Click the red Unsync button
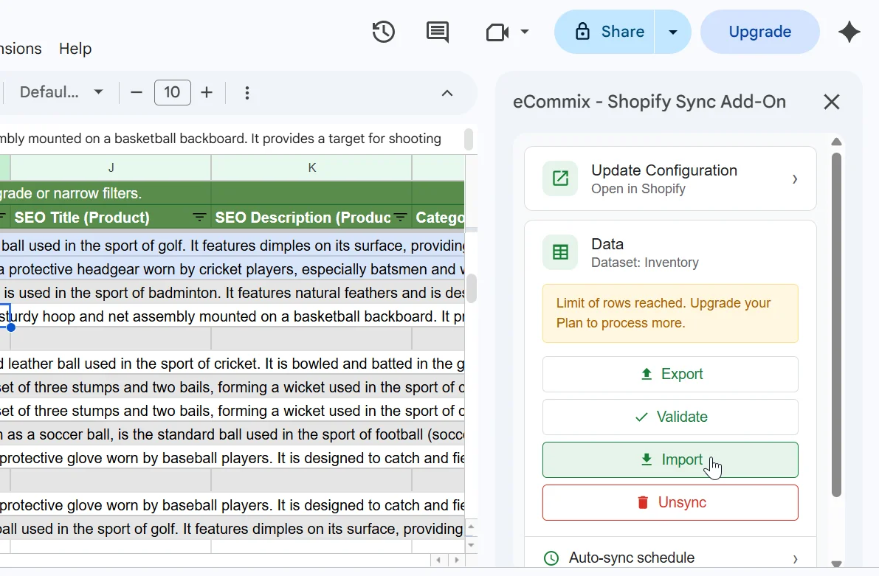879x576 pixels. coord(670,502)
